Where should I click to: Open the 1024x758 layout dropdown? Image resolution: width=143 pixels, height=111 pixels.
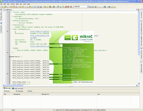click(x=88, y=7)
